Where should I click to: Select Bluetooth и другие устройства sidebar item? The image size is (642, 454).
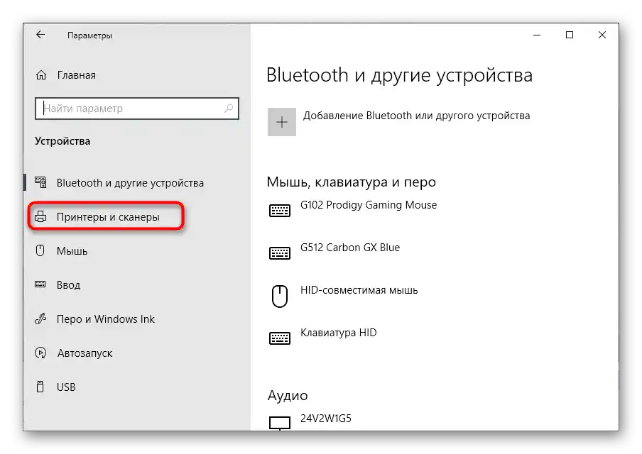click(130, 183)
